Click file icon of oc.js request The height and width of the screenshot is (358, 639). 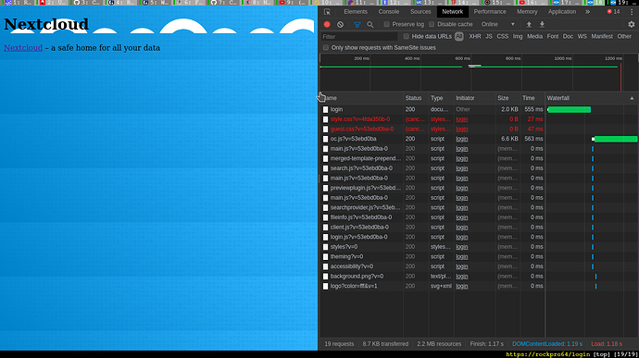pos(325,139)
